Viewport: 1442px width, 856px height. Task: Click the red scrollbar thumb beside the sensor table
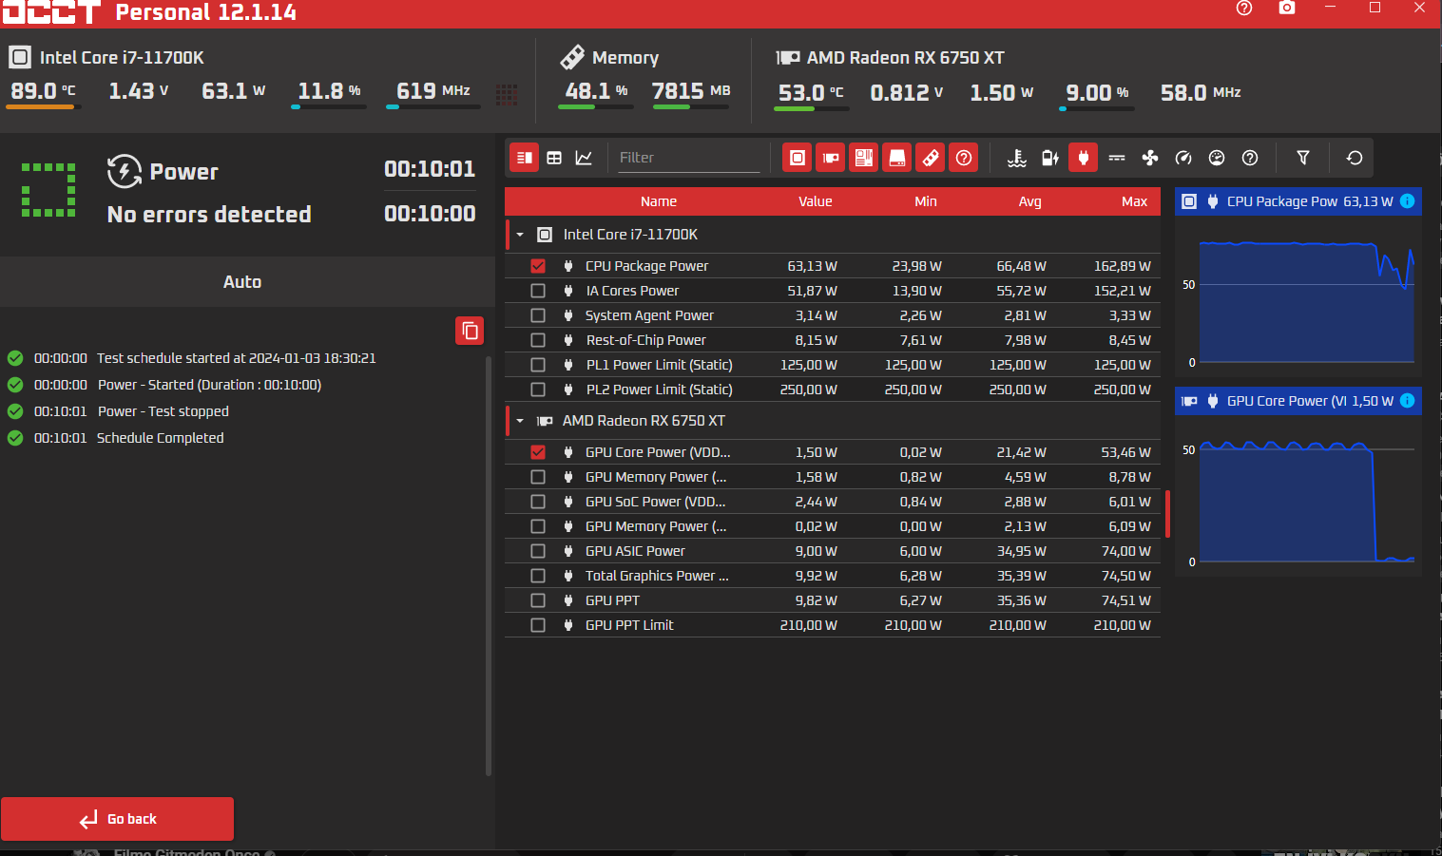click(x=1167, y=514)
